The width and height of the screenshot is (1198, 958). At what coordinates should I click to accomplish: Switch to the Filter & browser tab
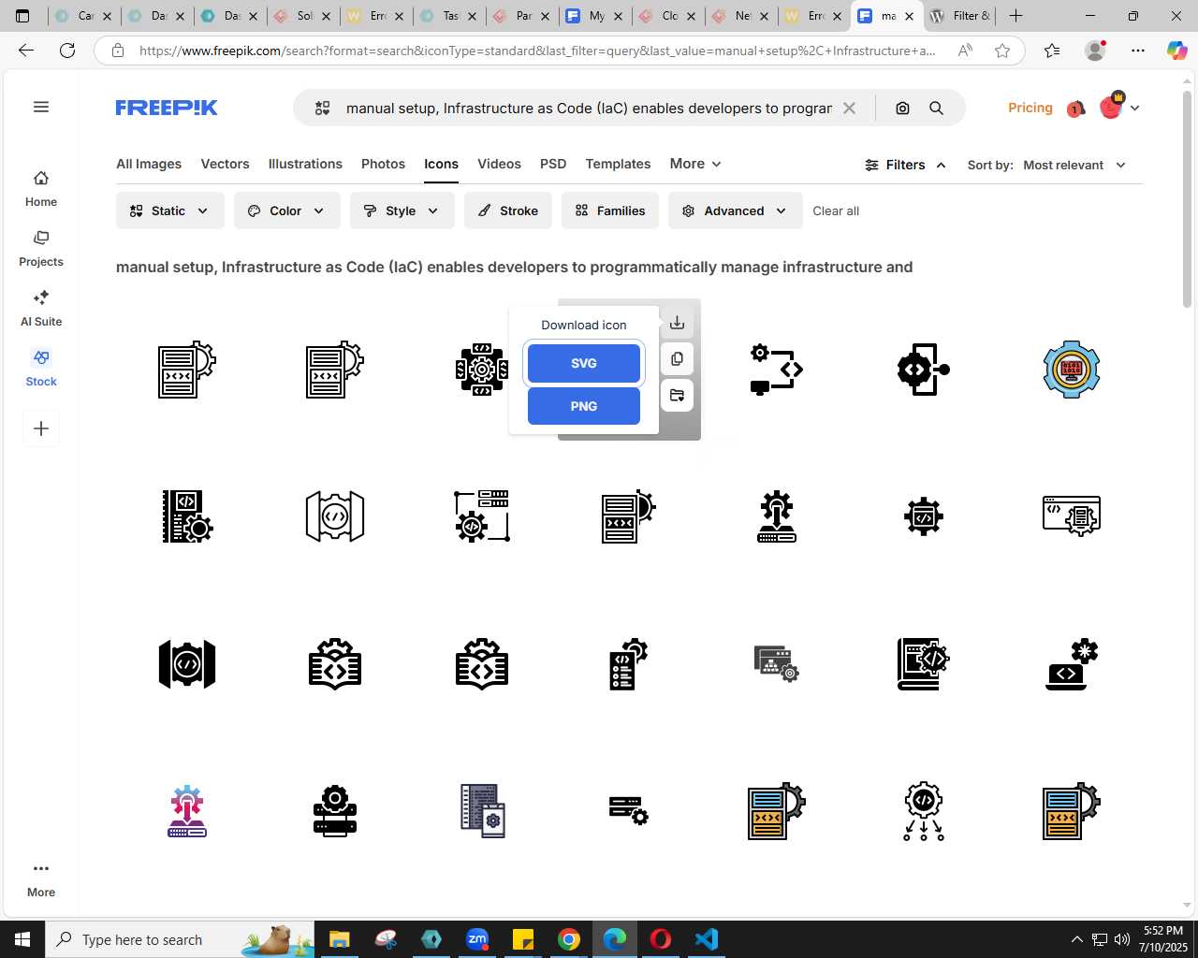coord(959,16)
